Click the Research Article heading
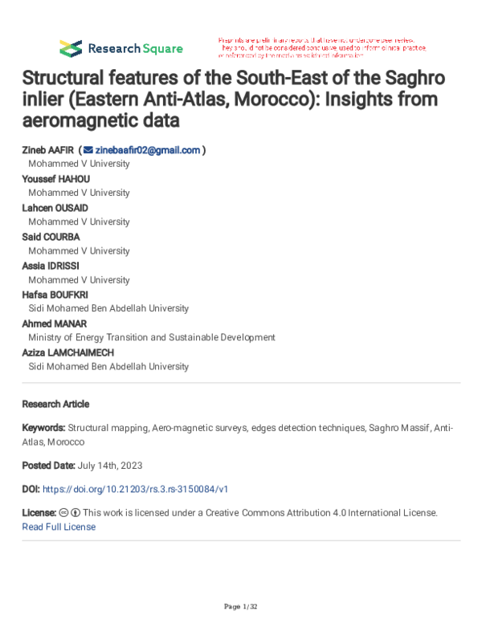Image resolution: width=482 pixels, height=623 pixels. [x=55, y=404]
